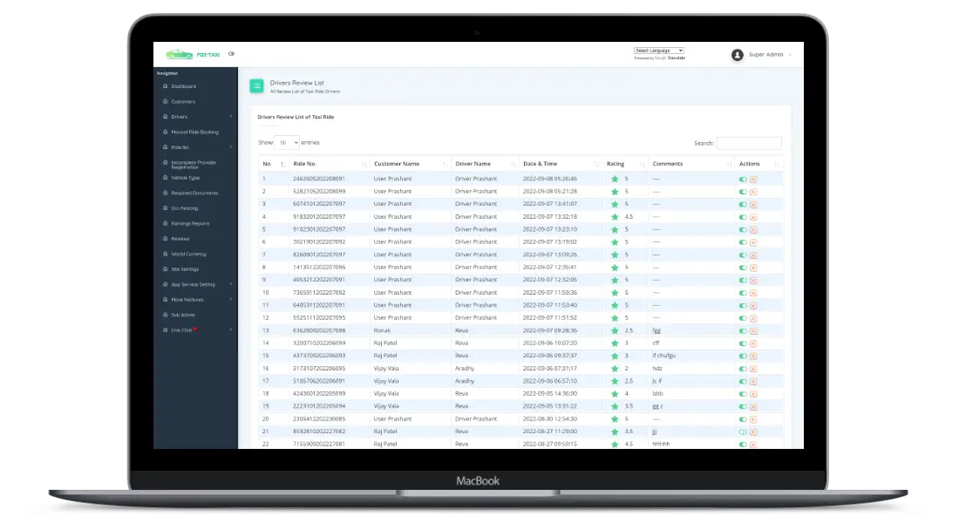
Task: Click the Vehicle Type sidebar icon
Action: [165, 178]
